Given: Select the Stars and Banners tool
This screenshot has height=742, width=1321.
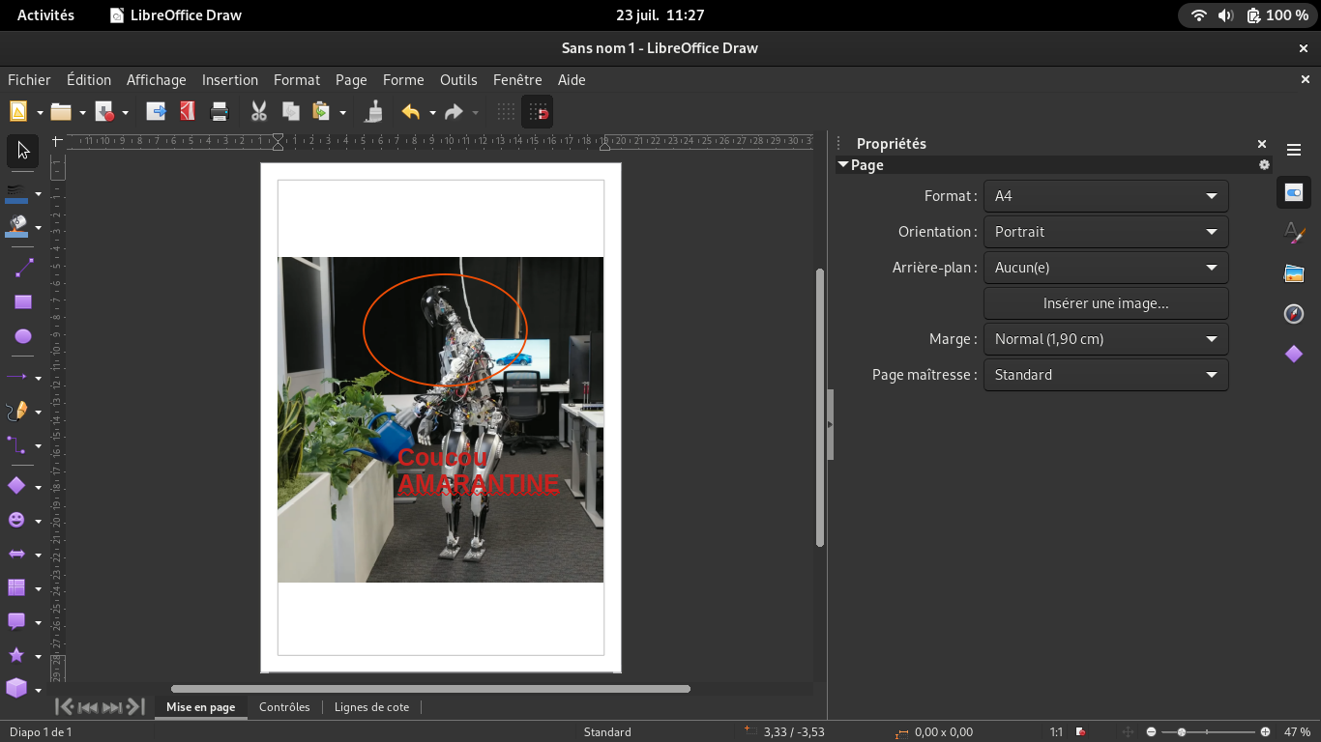Looking at the screenshot, I should click(17, 655).
